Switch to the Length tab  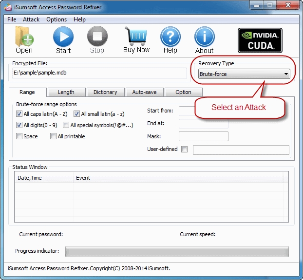point(66,92)
